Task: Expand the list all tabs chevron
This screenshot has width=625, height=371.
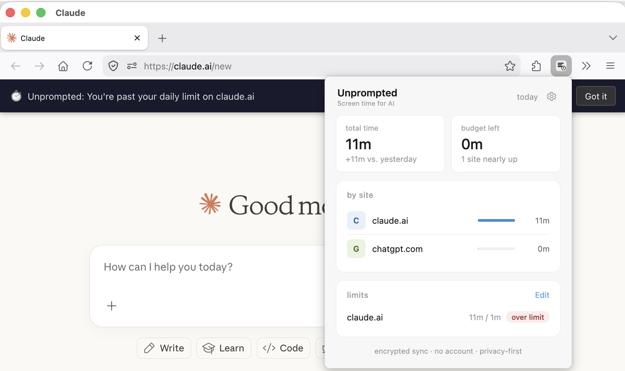Action: click(x=613, y=38)
